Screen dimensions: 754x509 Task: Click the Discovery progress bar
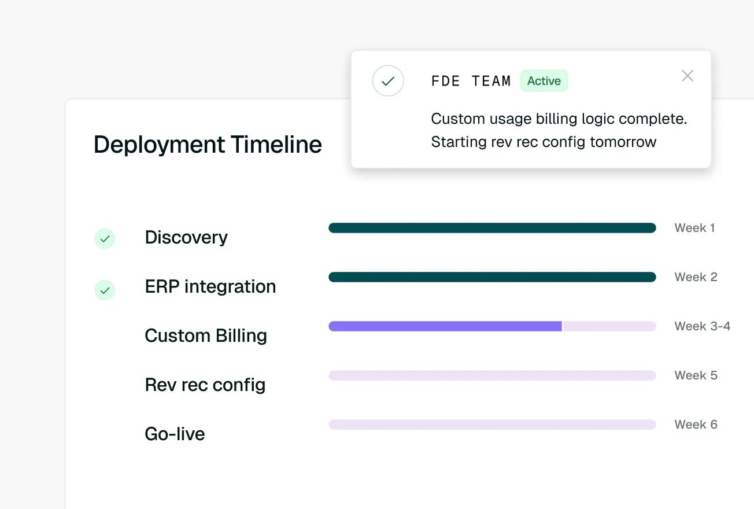click(492, 228)
